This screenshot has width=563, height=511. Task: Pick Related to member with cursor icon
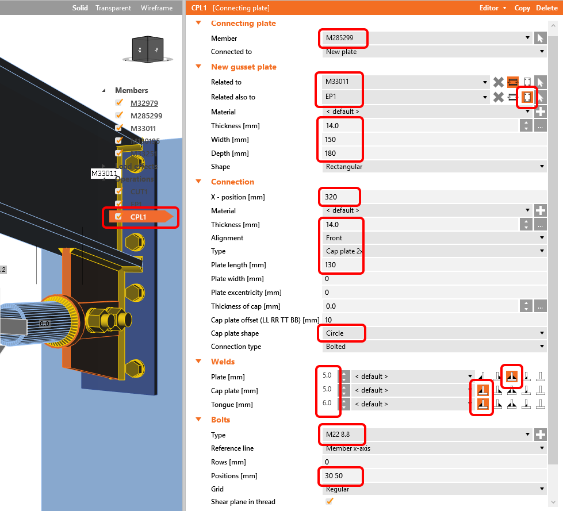click(541, 82)
